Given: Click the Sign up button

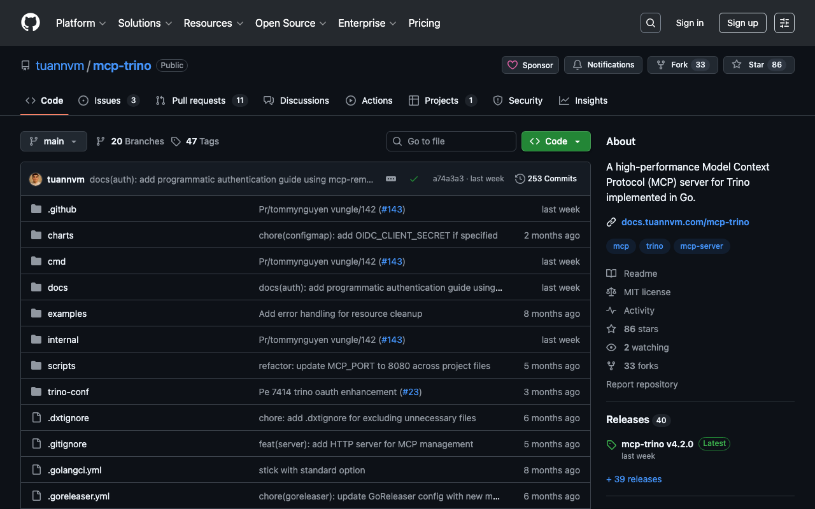Looking at the screenshot, I should click(x=742, y=23).
